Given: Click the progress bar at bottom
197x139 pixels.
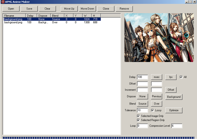Looking at the screenshot, I should click(x=98, y=138).
